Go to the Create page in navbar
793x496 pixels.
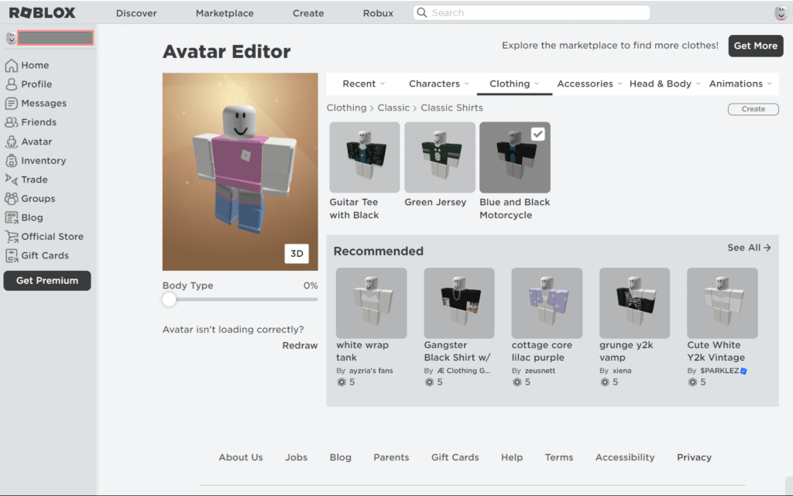(x=308, y=13)
